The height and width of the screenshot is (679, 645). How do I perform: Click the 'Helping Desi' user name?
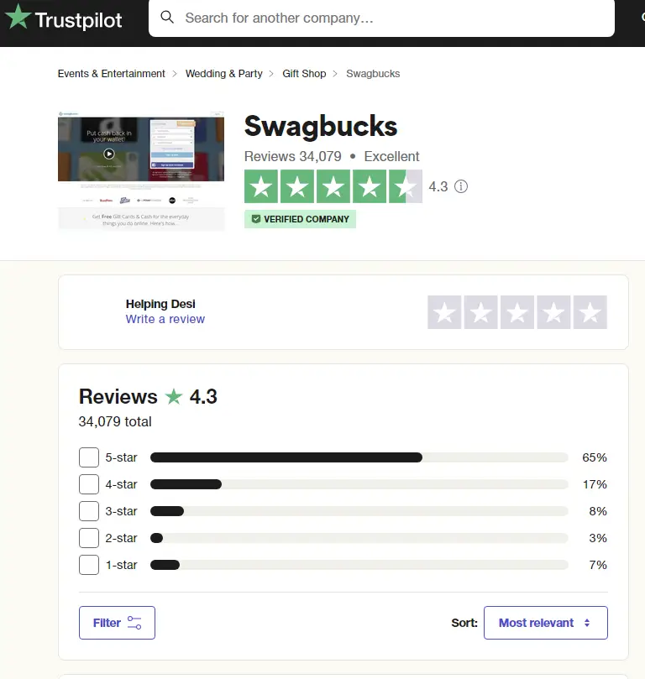tap(160, 304)
